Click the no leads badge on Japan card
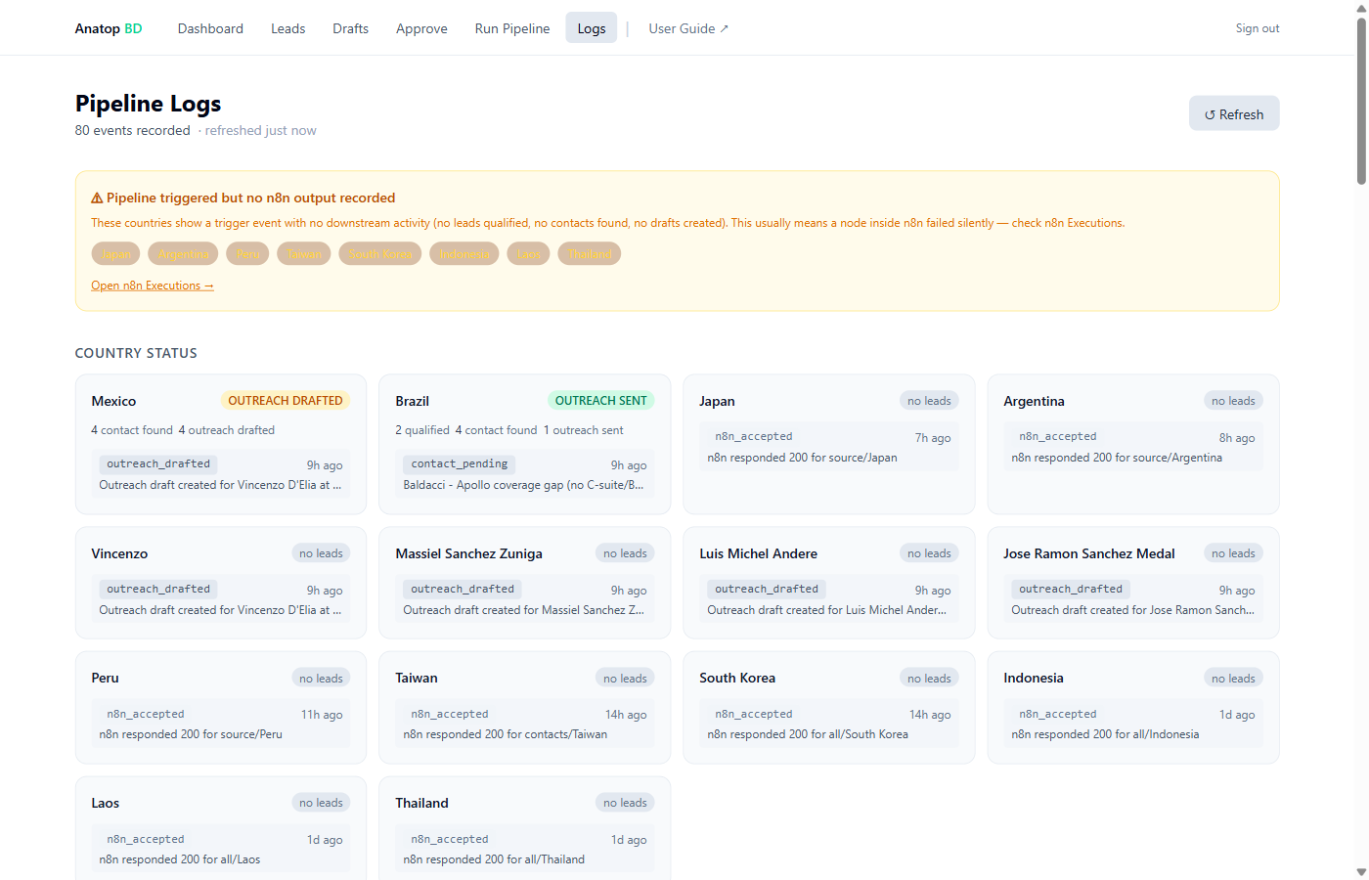This screenshot has width=1369, height=880. 929,401
